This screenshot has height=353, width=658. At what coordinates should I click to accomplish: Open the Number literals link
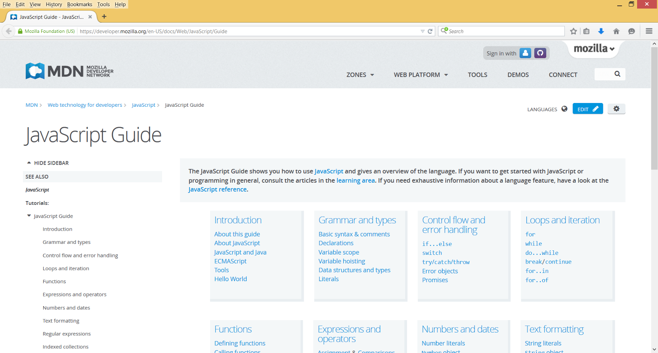443,343
